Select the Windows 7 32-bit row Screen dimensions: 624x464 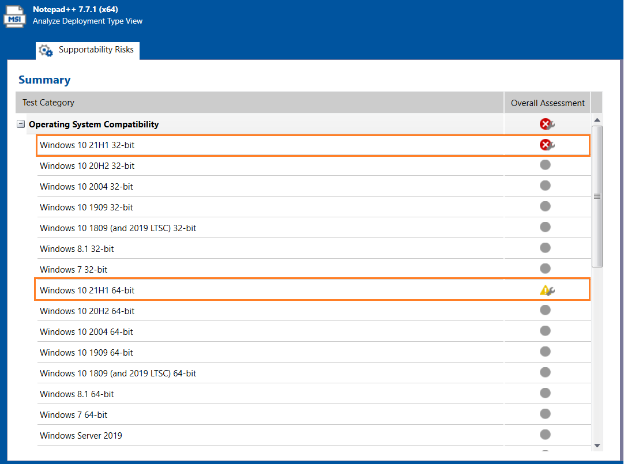(x=314, y=269)
